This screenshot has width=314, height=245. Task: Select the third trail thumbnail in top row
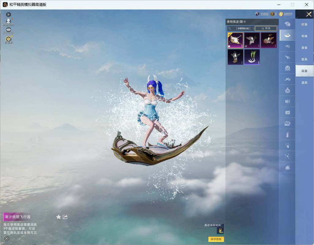[269, 40]
